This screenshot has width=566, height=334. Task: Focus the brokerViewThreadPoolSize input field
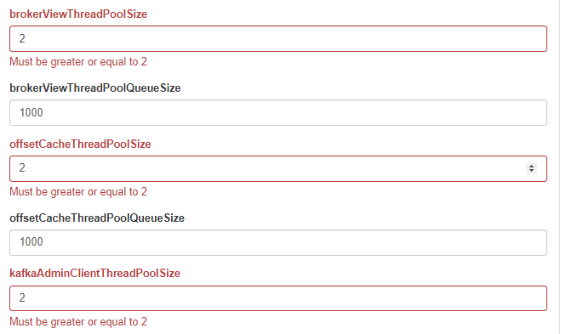pos(278,38)
